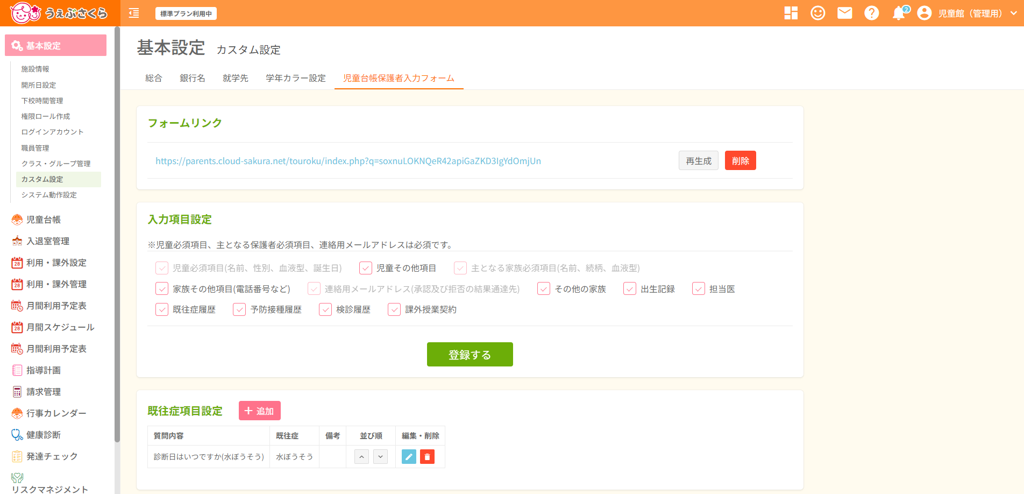Click the user account avatar icon
This screenshot has height=494, width=1024.
pos(925,13)
